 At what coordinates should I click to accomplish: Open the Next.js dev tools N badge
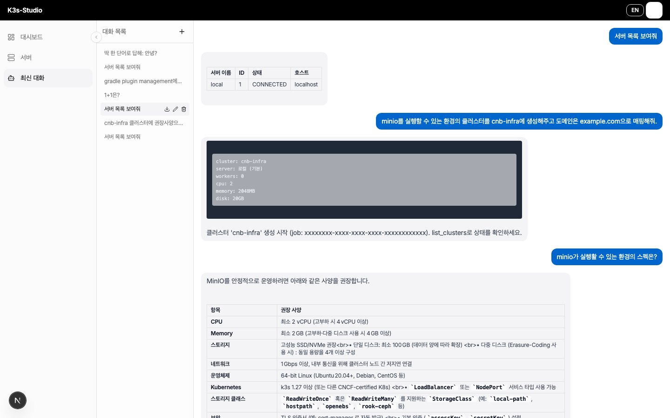(18, 400)
